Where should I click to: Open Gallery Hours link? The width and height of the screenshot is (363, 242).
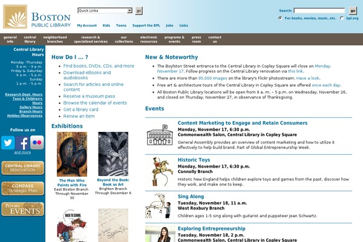31,107
